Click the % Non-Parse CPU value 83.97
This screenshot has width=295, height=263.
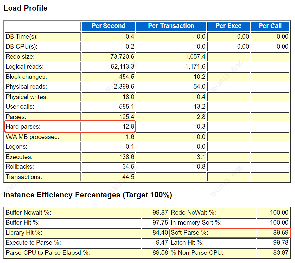(x=281, y=253)
